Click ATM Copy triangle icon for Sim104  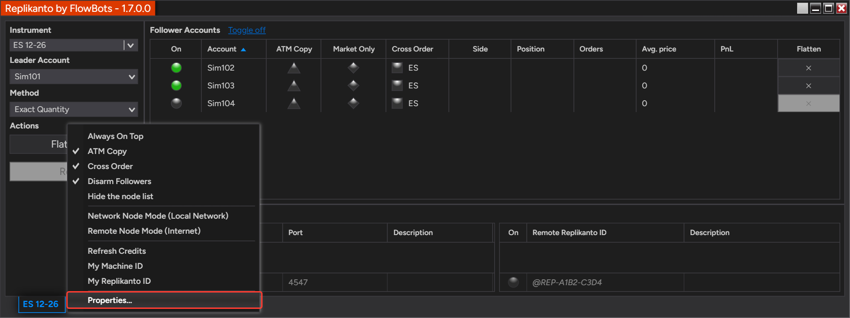coord(294,103)
